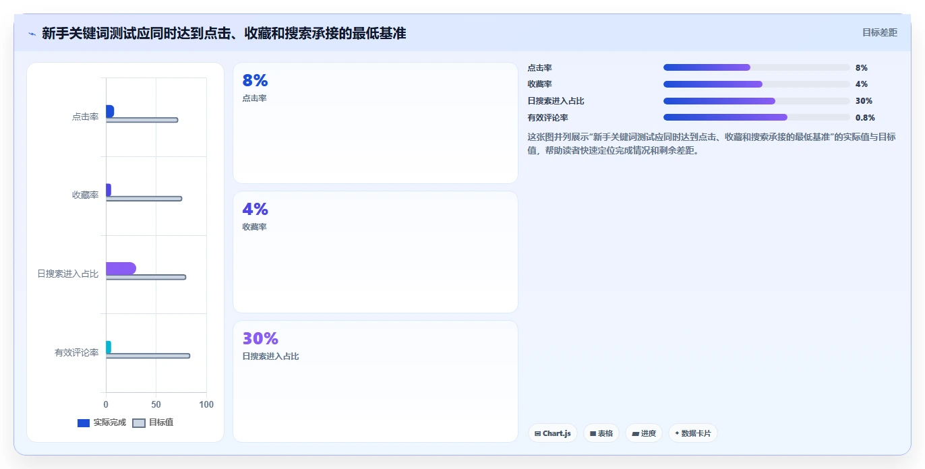Click the 有效评论率 target bar in chart
Image resolution: width=925 pixels, height=469 pixels.
(x=148, y=356)
